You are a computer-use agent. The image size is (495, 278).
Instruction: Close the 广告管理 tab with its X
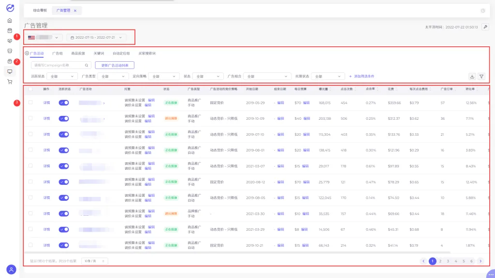(75, 11)
